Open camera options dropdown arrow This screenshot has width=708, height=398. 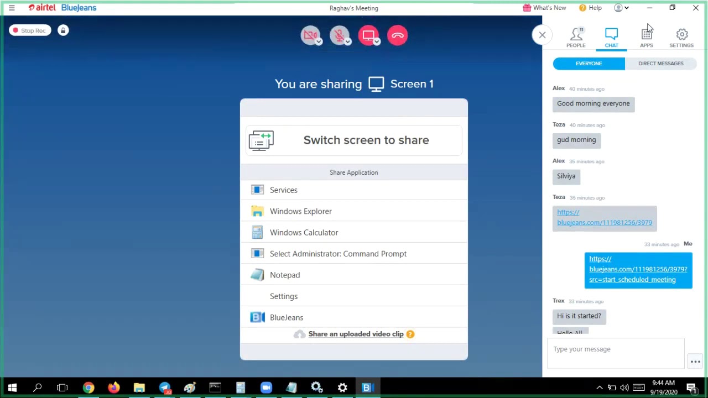(x=319, y=41)
